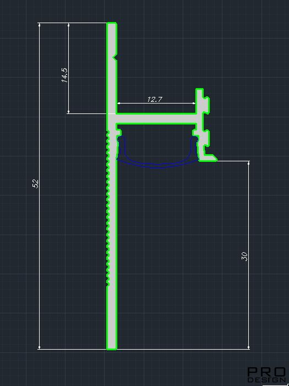Select the blue curved diffuser outline

click(157, 154)
